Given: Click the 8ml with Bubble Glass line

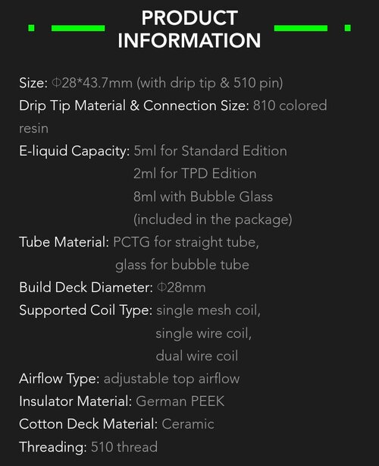Looking at the screenshot, I should click(x=203, y=197).
